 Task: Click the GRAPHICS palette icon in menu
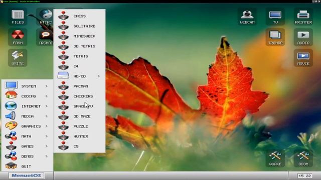[11, 125]
